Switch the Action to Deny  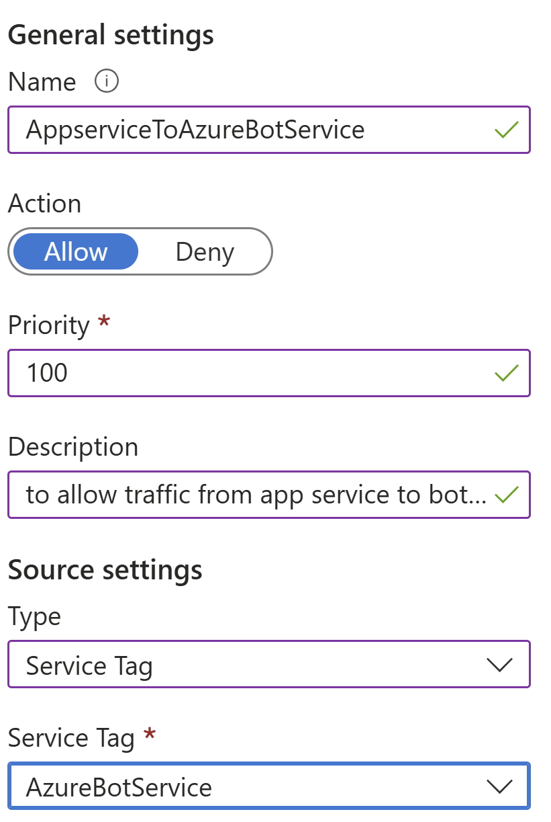click(205, 252)
